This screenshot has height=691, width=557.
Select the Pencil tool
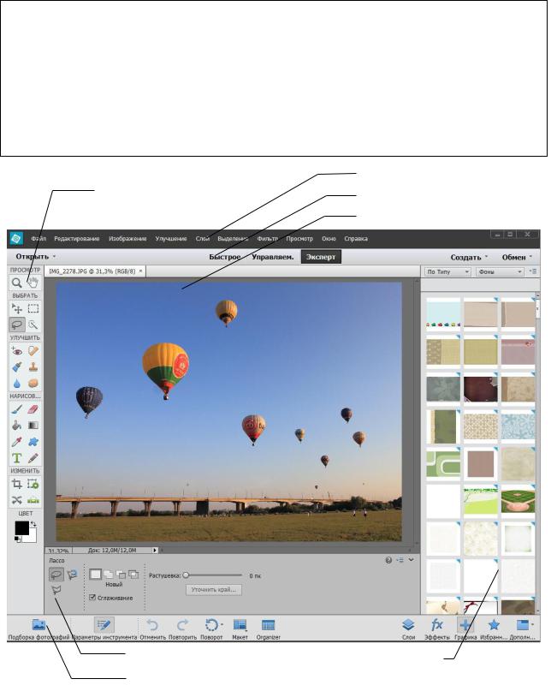(33, 458)
